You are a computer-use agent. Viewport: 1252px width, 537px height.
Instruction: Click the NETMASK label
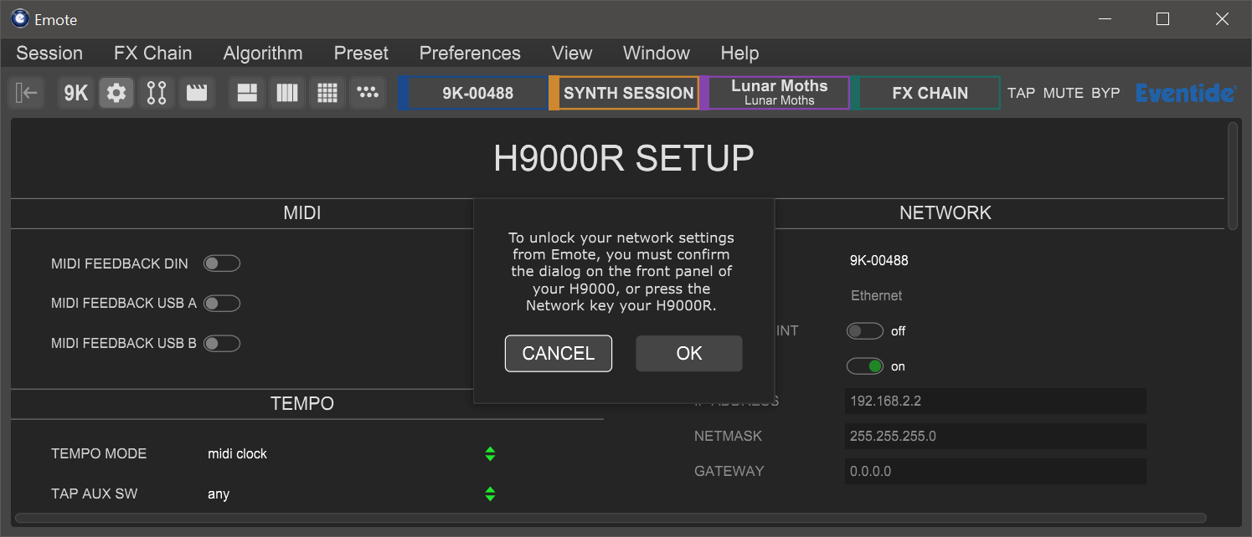coord(729,437)
